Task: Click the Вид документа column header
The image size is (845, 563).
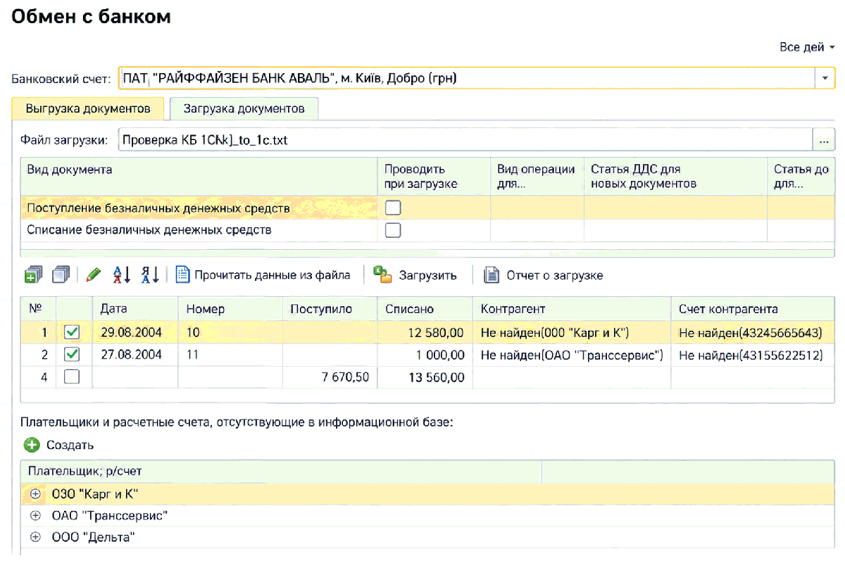Action: pos(200,177)
